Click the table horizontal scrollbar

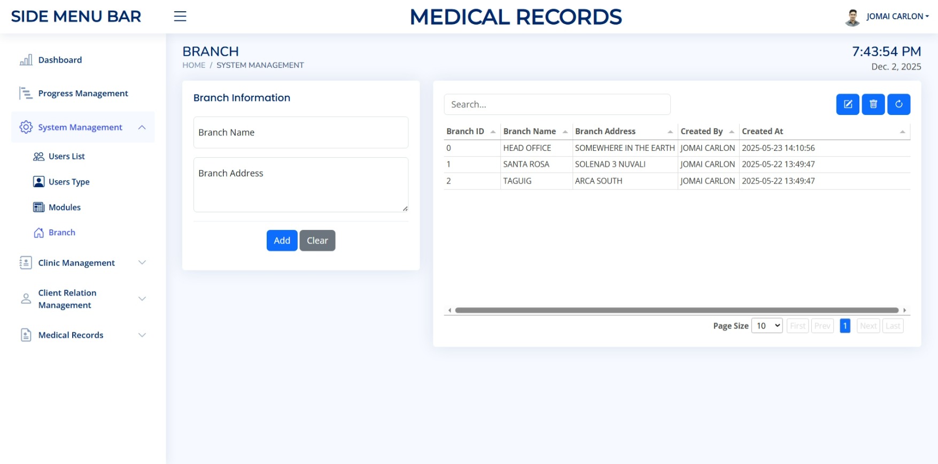pos(676,310)
